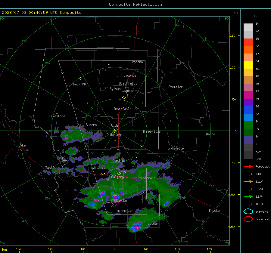Click the HighRiver label
The width and height of the screenshot is (271, 253).
[x=125, y=211]
